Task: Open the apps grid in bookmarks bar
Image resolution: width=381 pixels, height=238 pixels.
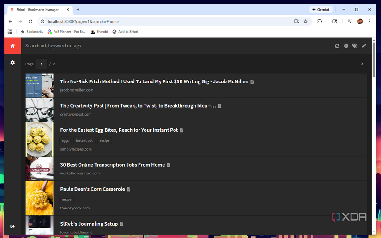Action: point(10,32)
